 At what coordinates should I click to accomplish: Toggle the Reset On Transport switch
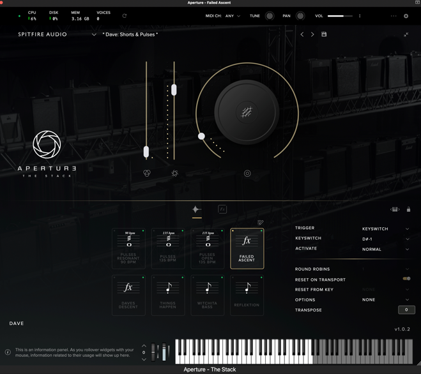406,279
